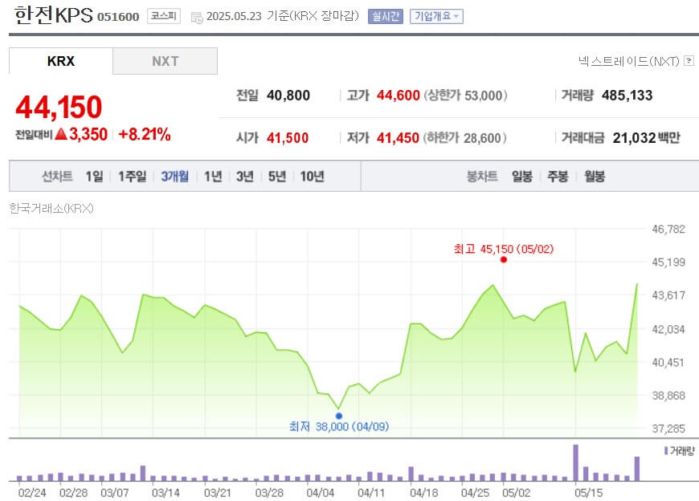Click the 최고 45,150 (05/02) label

[x=504, y=249]
